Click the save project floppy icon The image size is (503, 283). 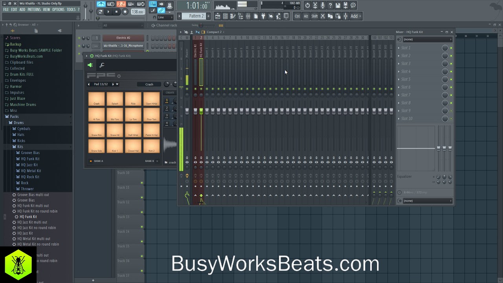tap(338, 6)
